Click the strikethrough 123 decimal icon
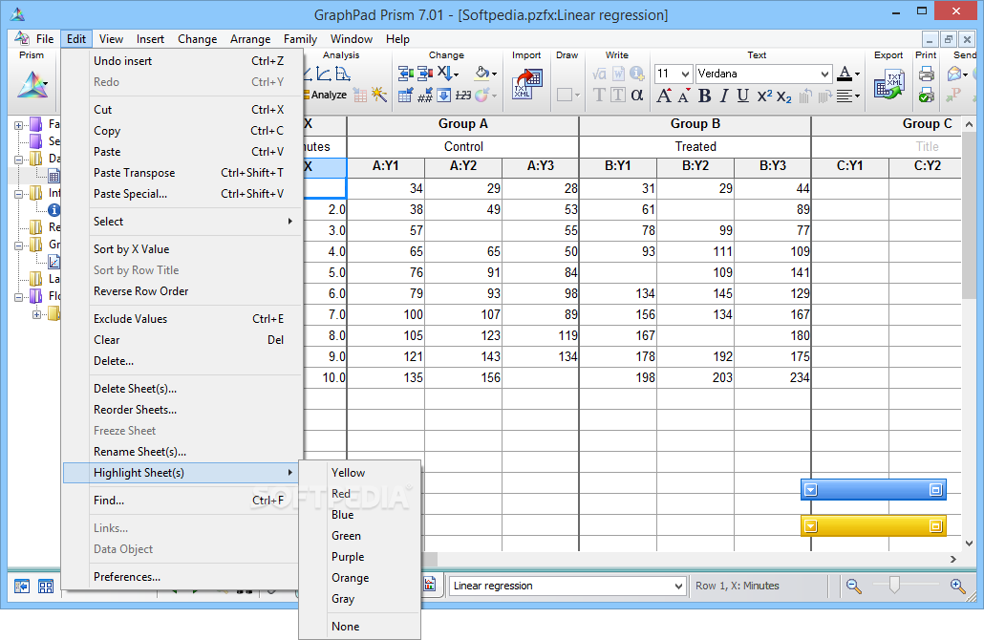The image size is (984, 640). point(463,95)
